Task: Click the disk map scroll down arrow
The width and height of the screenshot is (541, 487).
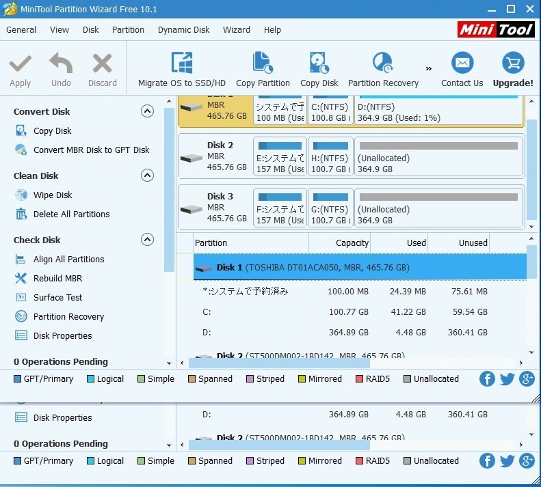Action: (x=531, y=227)
